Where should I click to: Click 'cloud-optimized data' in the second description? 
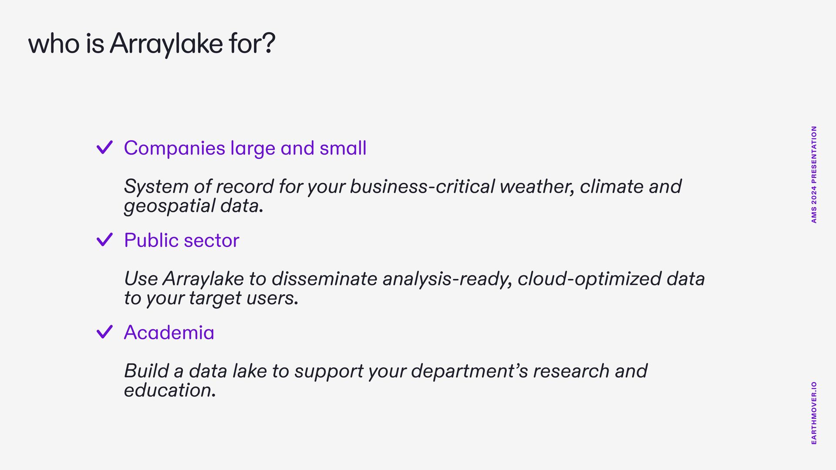tap(611, 279)
